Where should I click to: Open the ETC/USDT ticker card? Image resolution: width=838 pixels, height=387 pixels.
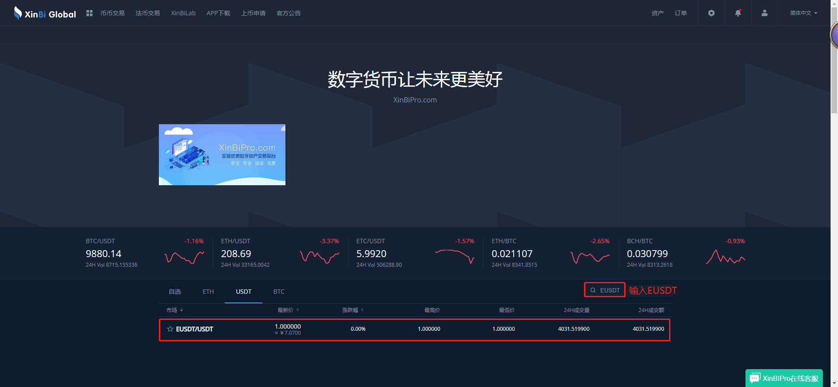click(x=415, y=253)
